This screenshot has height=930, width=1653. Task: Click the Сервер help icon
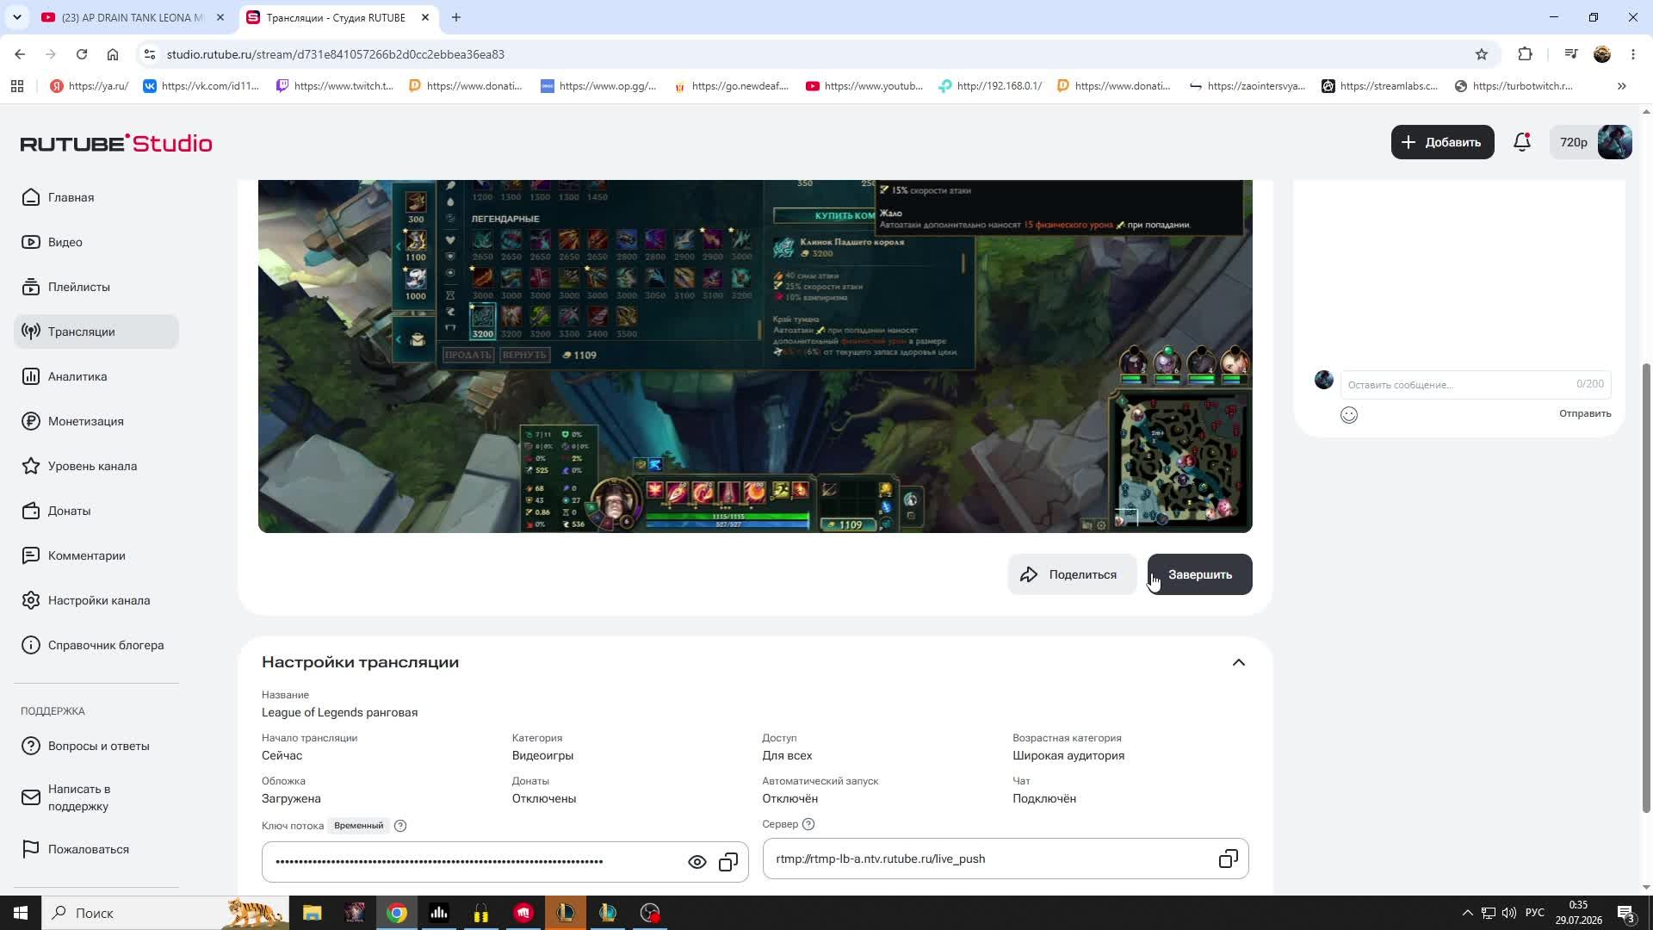point(808,824)
